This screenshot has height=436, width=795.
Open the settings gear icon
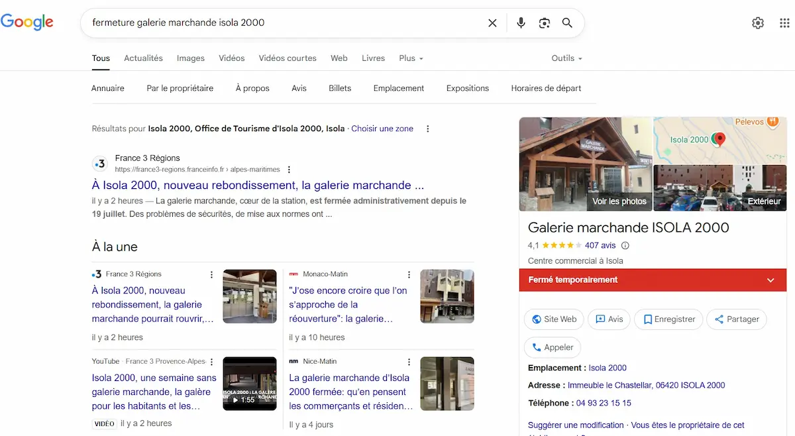(x=758, y=23)
